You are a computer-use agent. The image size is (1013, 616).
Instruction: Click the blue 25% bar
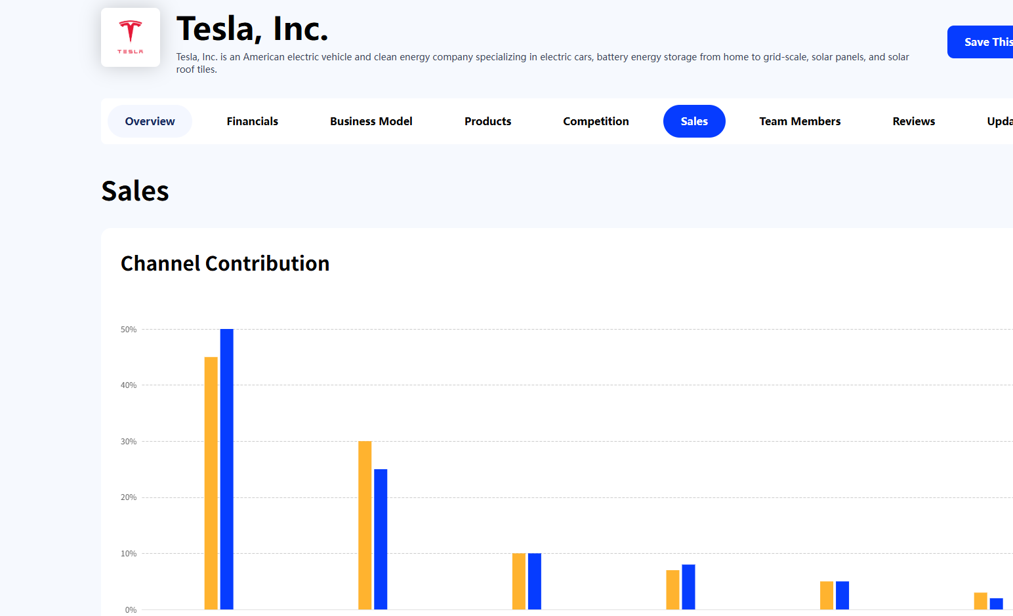pos(381,539)
